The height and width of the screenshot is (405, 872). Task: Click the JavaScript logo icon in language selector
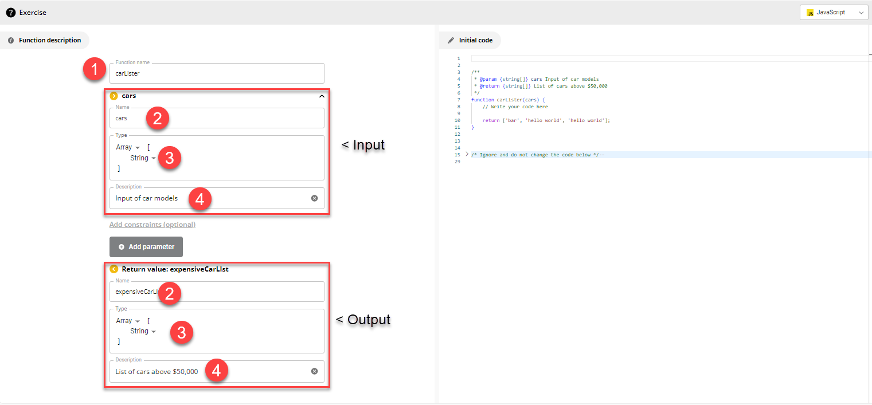pyautogui.click(x=811, y=12)
